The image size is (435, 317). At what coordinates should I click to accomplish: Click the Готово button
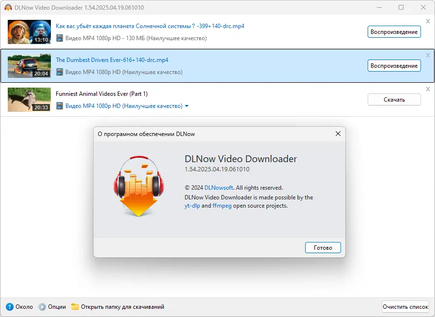coord(323,247)
